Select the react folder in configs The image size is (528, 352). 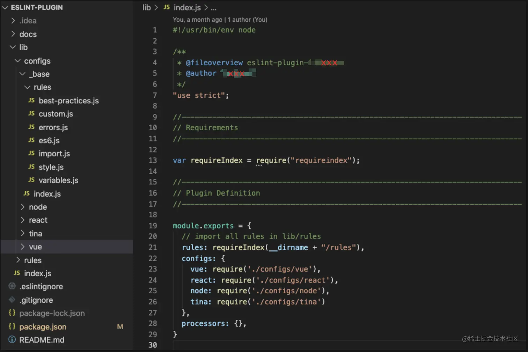coord(38,220)
